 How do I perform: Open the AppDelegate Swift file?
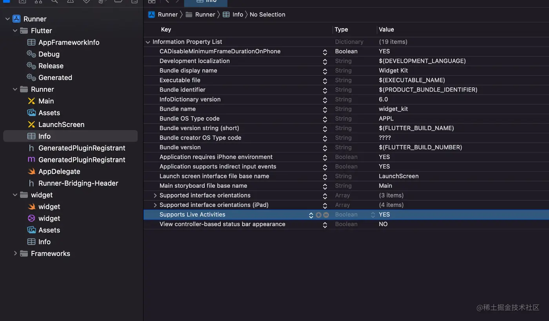tap(59, 171)
